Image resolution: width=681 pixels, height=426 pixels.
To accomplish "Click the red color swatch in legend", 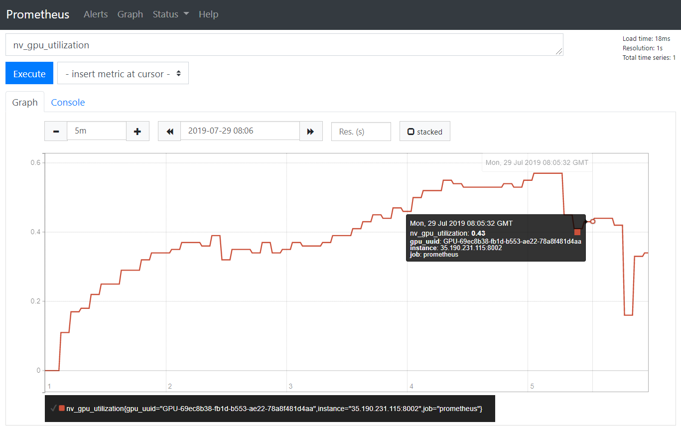I will (x=62, y=409).
